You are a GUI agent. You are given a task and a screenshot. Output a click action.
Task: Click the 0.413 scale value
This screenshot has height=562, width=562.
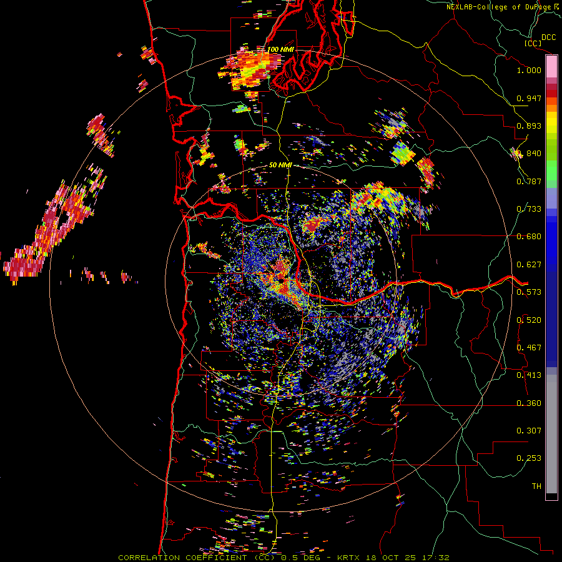(x=529, y=375)
